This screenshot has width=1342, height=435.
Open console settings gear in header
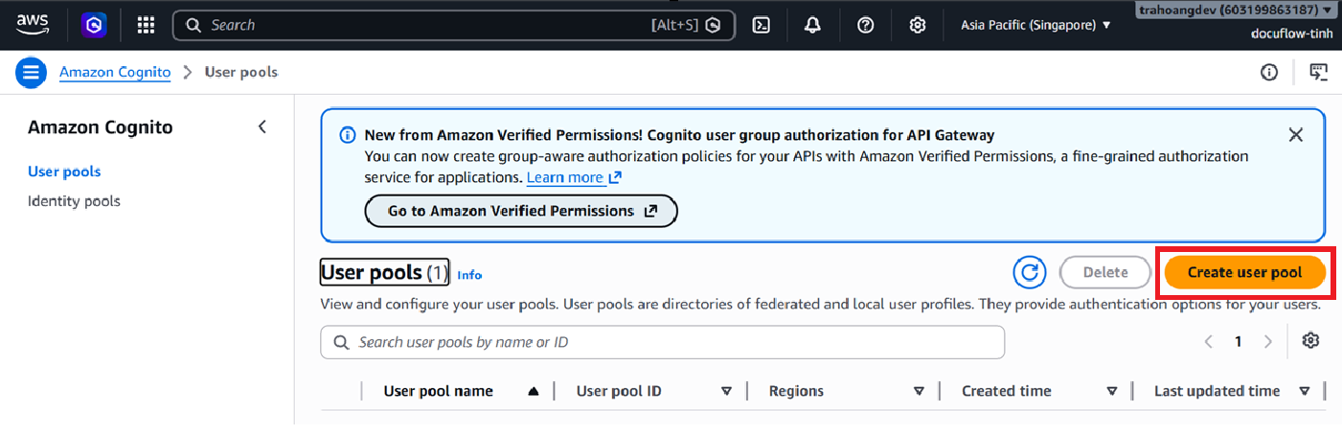pos(918,26)
